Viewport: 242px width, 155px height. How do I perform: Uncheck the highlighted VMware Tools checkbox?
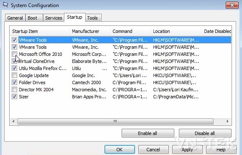(x=14, y=40)
